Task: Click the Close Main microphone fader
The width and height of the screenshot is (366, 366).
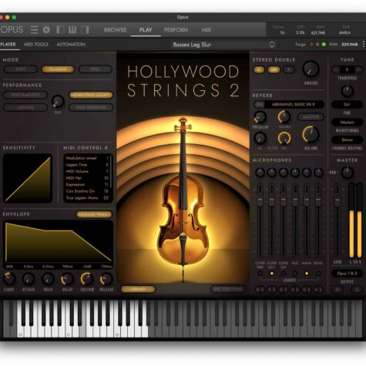Action: point(260,200)
